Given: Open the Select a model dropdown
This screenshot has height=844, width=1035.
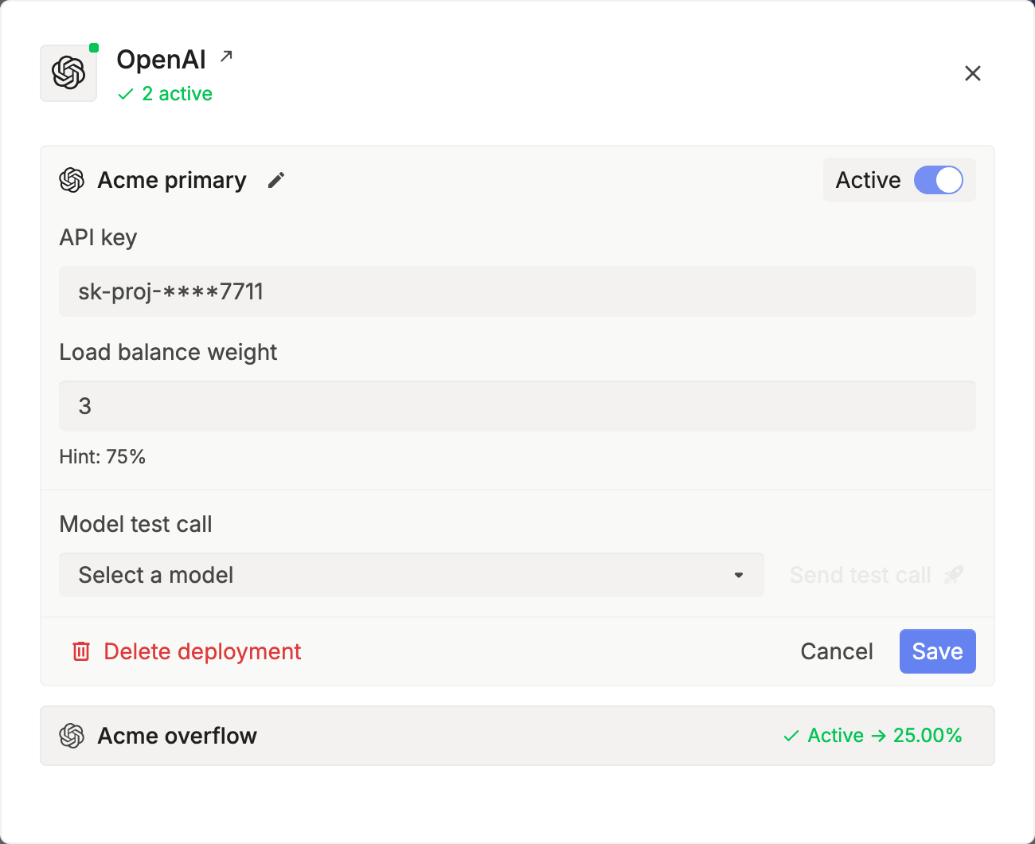Looking at the screenshot, I should [412, 575].
